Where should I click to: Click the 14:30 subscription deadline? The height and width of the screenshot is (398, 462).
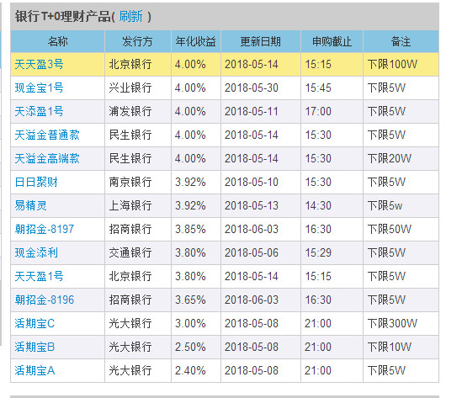pyautogui.click(x=318, y=205)
